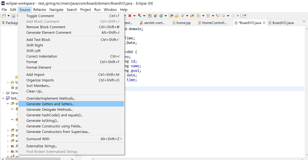Select Format Element entry

[71, 67]
